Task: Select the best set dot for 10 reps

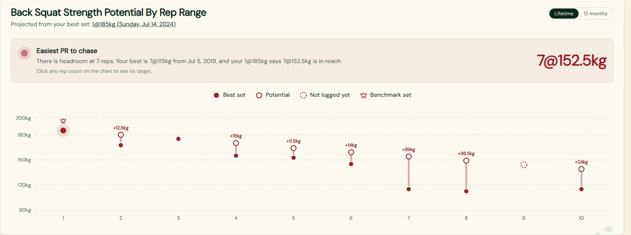Action: 581,189
